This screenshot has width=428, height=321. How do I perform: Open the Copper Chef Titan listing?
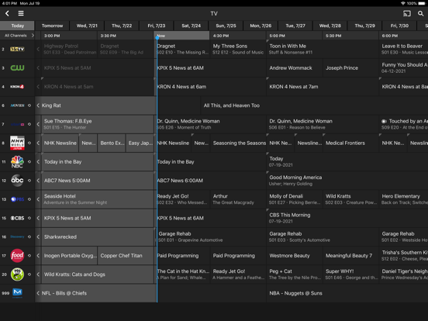[x=126, y=256]
